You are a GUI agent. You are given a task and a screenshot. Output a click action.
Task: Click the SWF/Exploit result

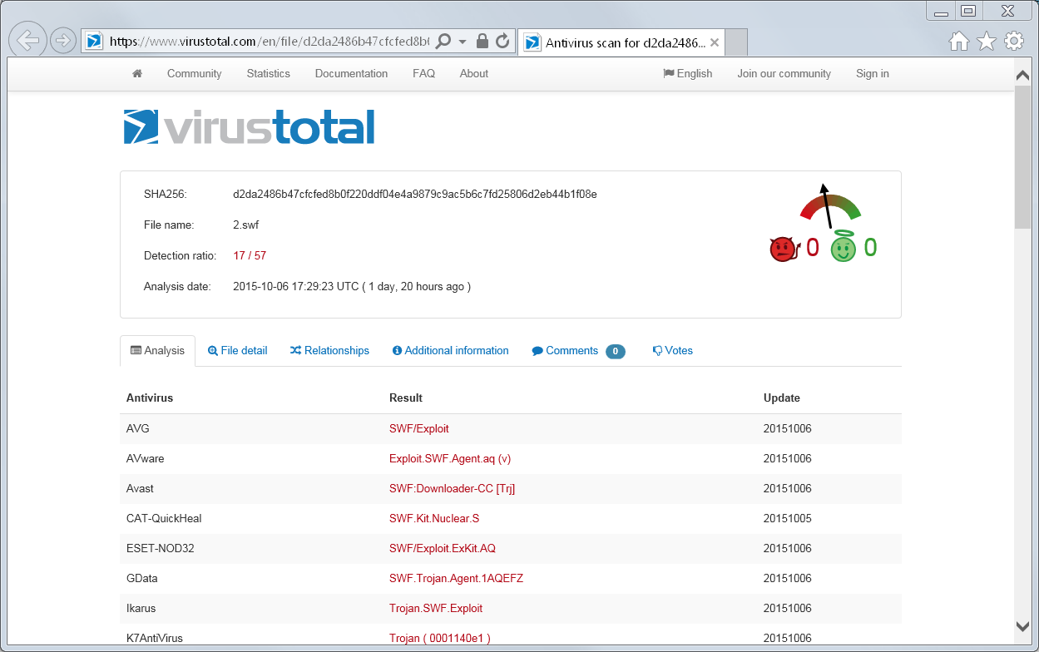[419, 428]
